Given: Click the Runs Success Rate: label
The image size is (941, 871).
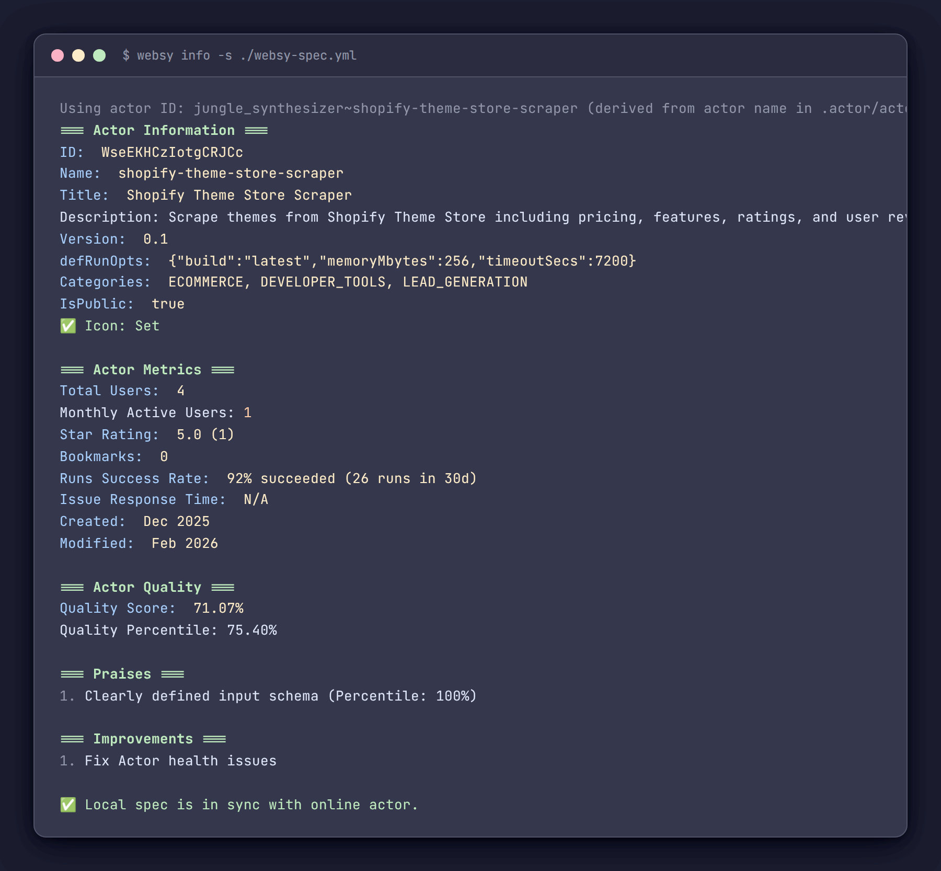Looking at the screenshot, I should [x=135, y=478].
